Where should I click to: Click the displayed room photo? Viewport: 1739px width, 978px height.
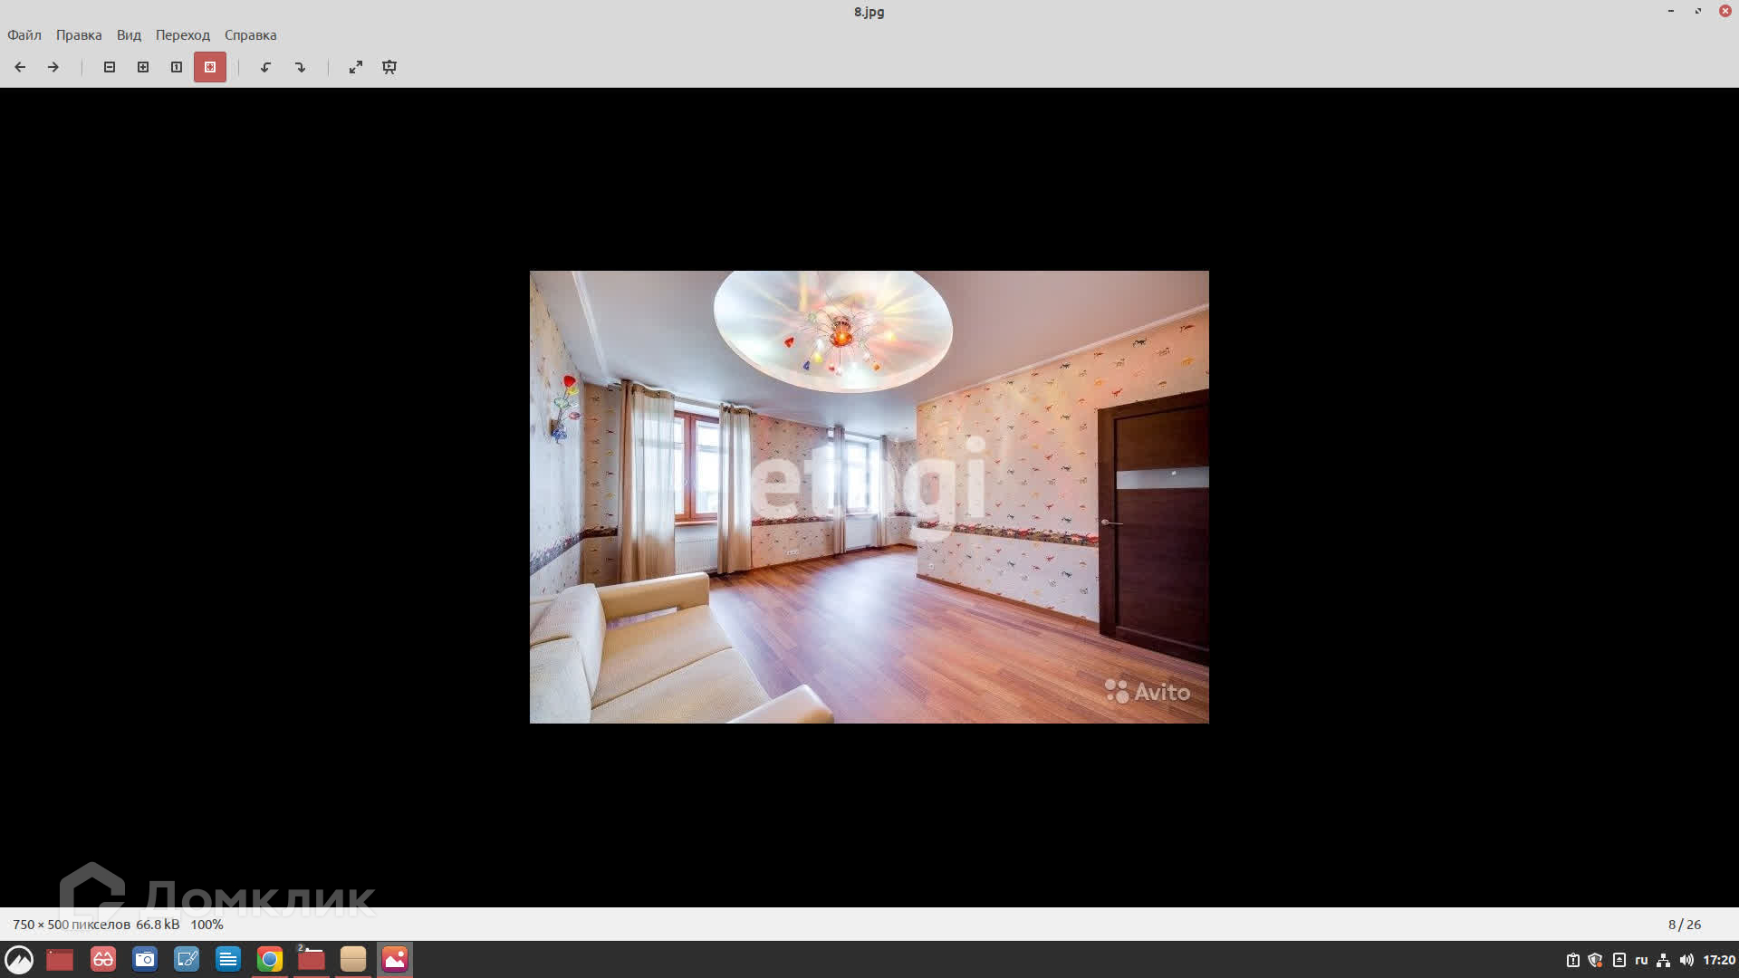coord(869,496)
